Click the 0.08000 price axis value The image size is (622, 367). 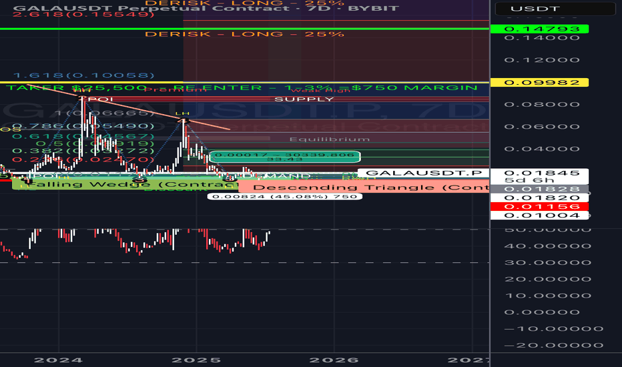(542, 104)
